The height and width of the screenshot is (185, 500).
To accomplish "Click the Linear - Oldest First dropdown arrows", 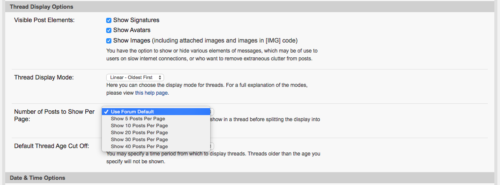I will tap(160, 77).
